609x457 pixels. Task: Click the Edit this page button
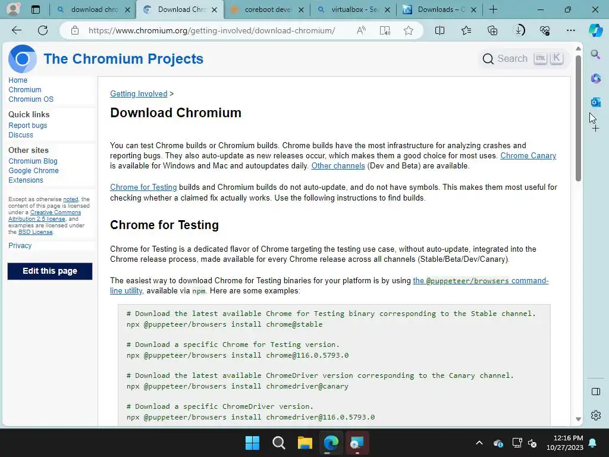(x=50, y=271)
